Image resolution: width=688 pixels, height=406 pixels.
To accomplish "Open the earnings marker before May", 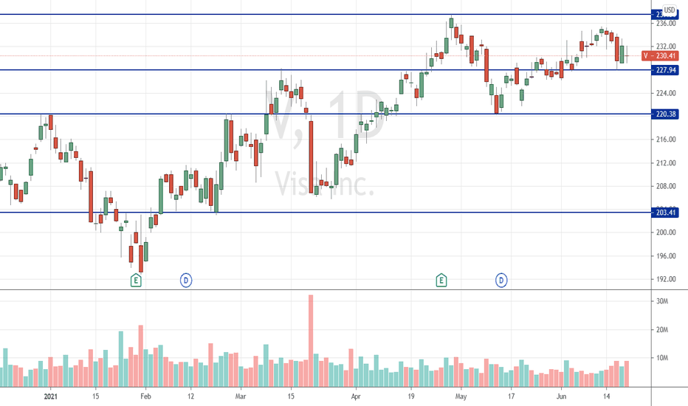I will point(441,280).
